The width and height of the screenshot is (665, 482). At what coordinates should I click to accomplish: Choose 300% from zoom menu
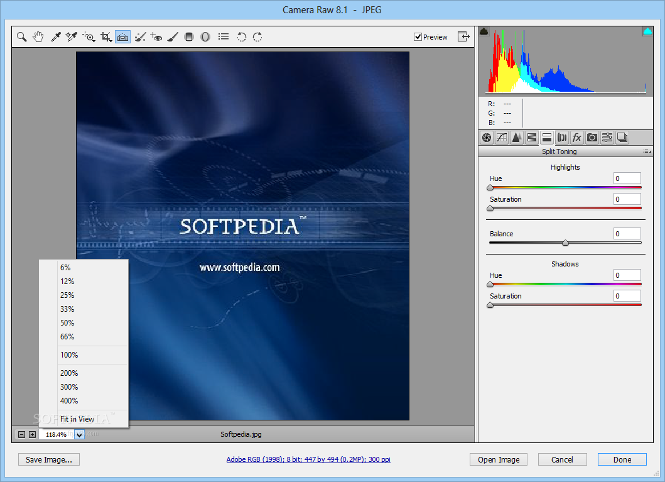coord(84,387)
